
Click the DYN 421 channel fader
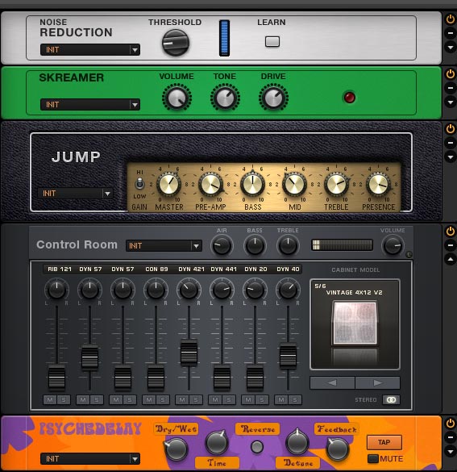click(x=189, y=353)
